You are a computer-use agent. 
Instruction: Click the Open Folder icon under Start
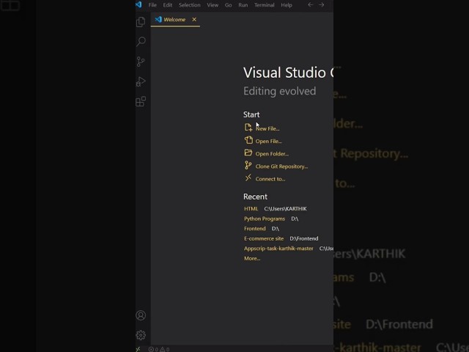point(248,153)
